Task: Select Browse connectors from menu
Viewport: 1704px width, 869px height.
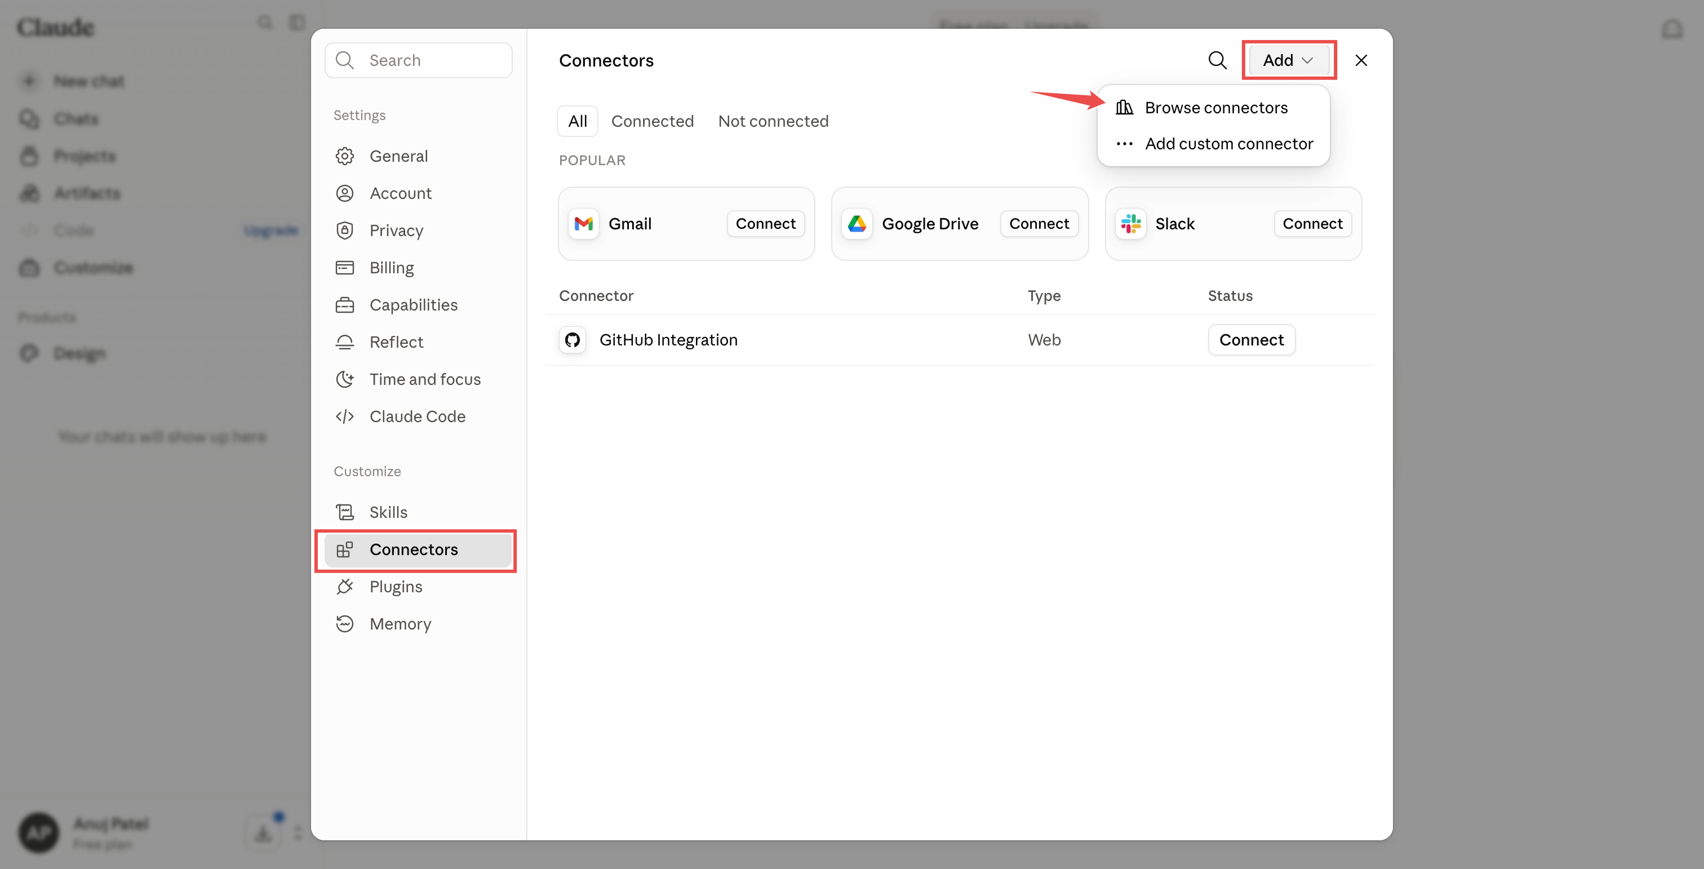Action: click(x=1213, y=107)
